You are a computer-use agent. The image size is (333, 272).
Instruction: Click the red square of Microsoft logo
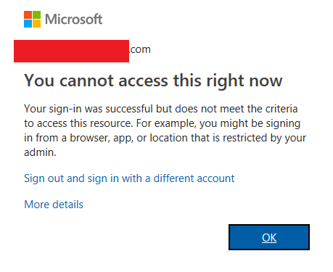click(28, 15)
